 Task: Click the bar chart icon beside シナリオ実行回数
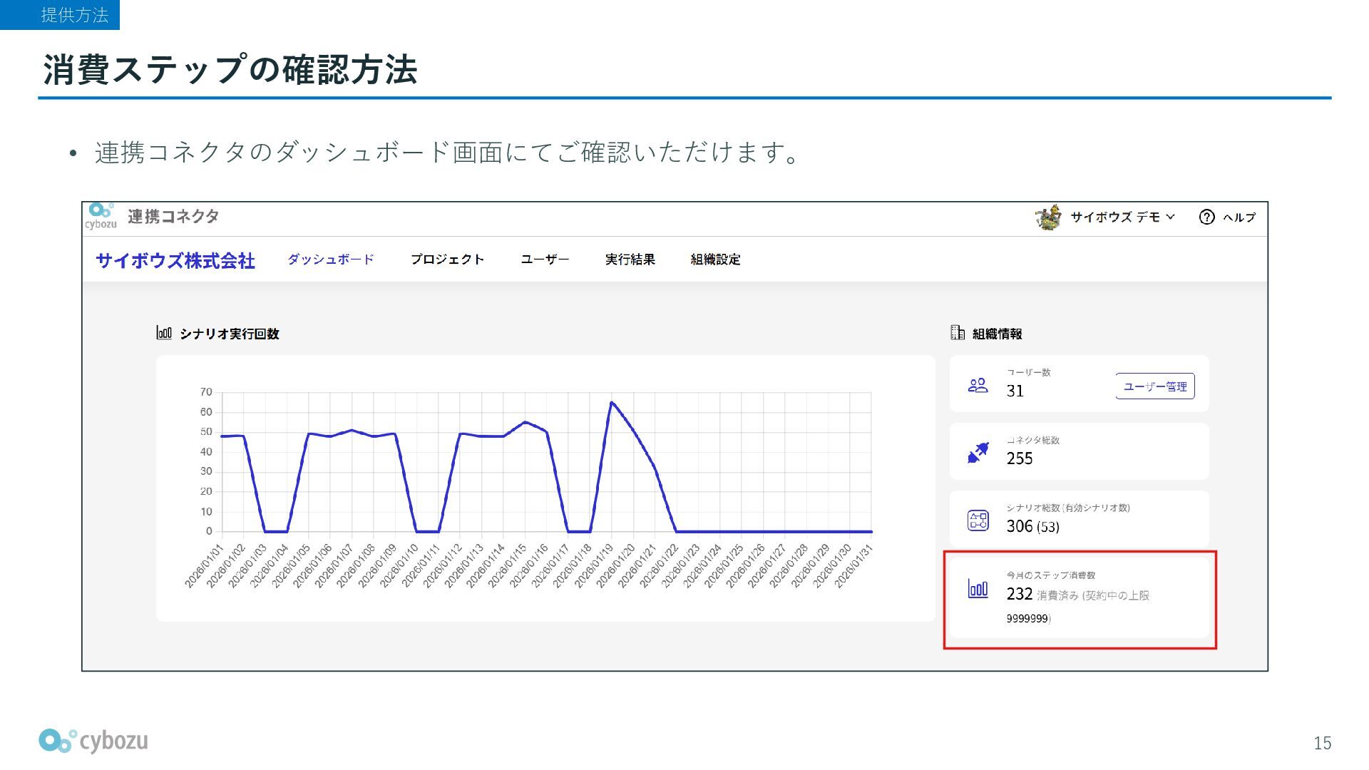[x=164, y=333]
